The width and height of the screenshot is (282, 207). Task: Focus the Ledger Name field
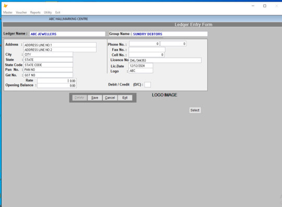pos(67,34)
